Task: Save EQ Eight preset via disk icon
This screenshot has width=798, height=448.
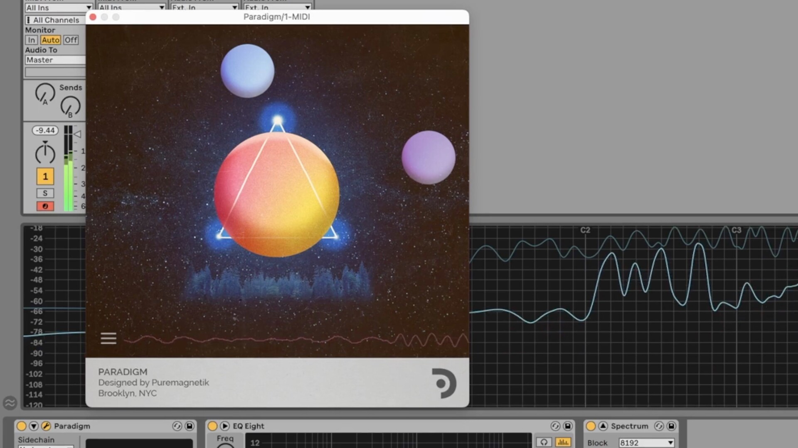Action: tap(568, 426)
